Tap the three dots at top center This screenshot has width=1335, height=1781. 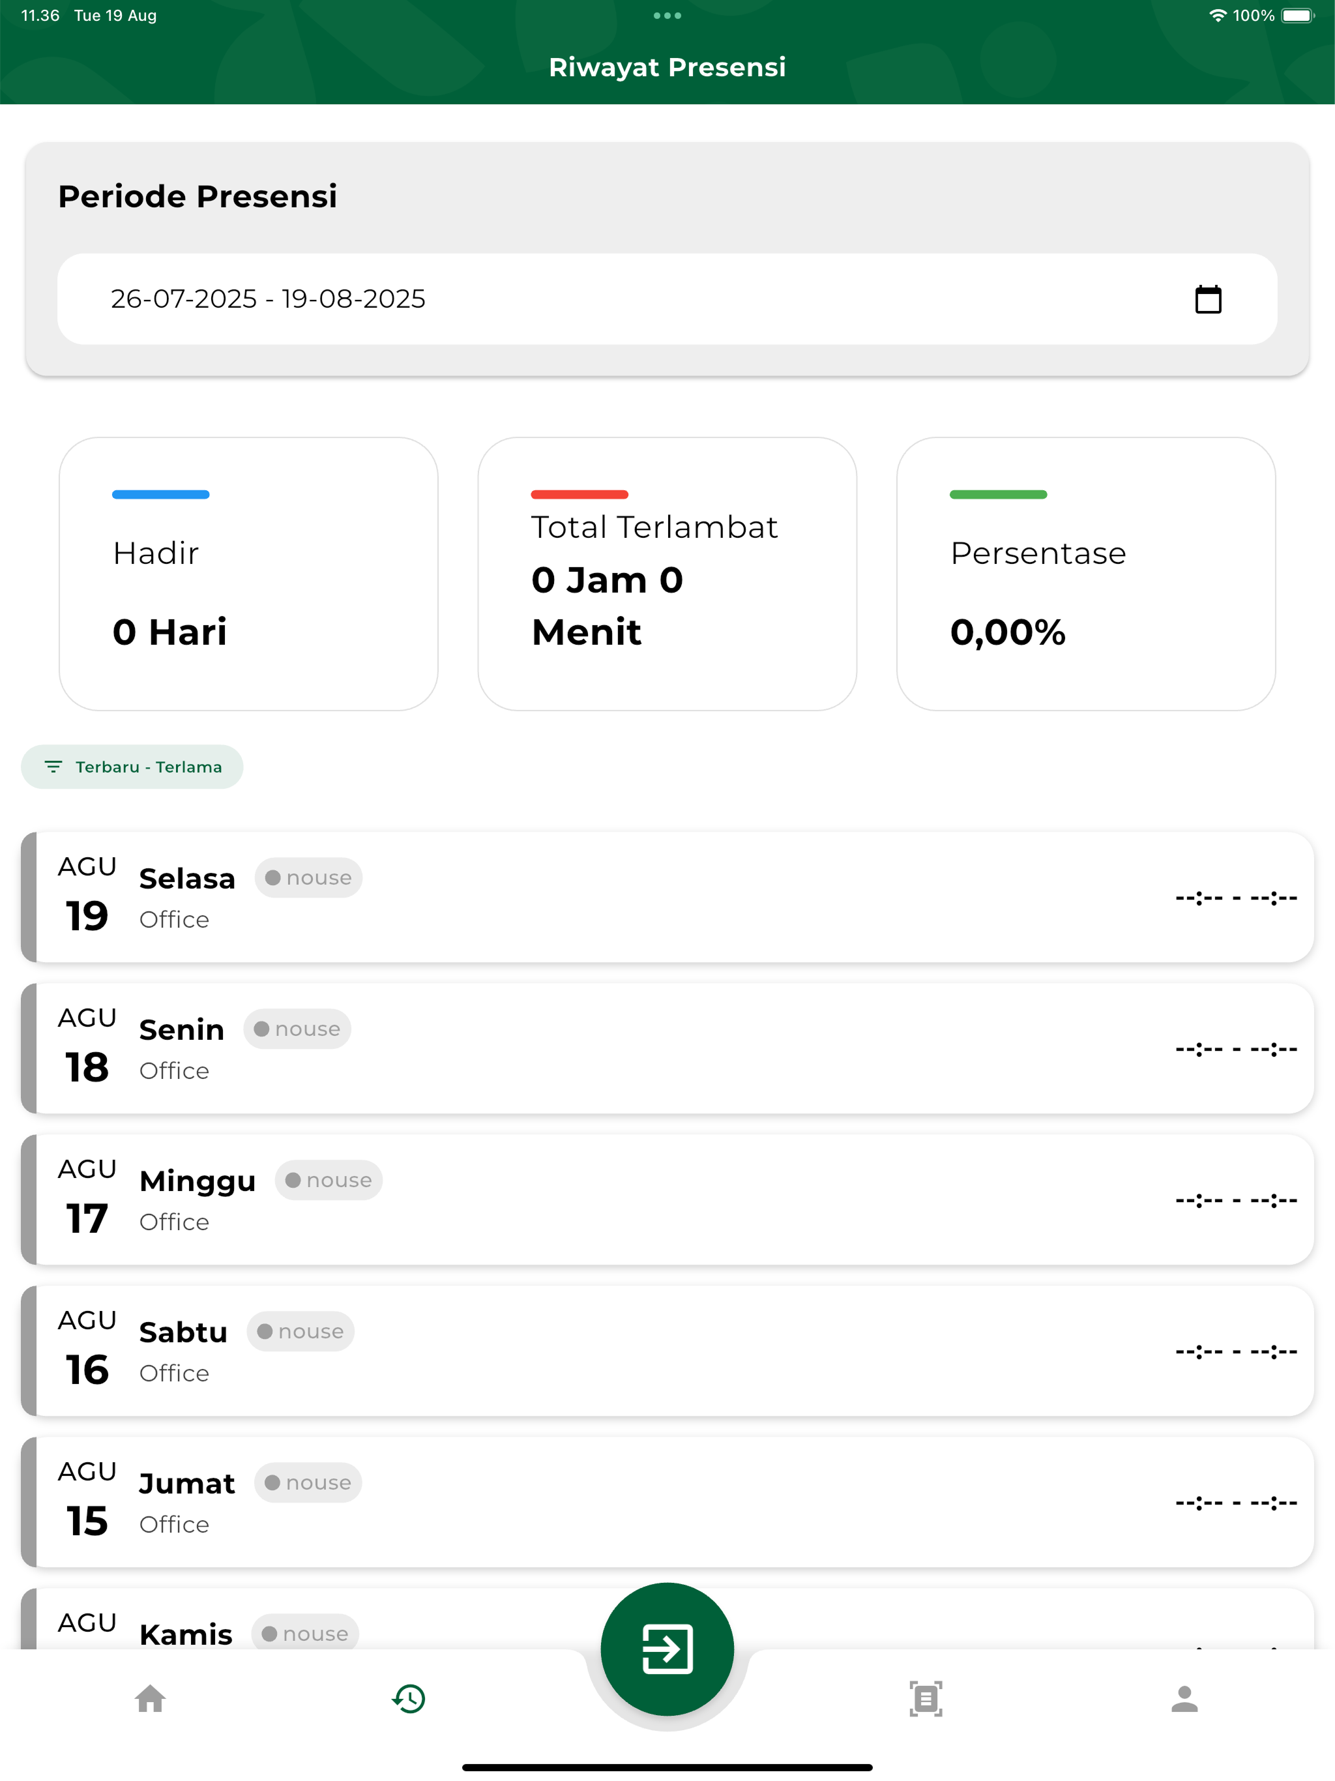tap(667, 15)
